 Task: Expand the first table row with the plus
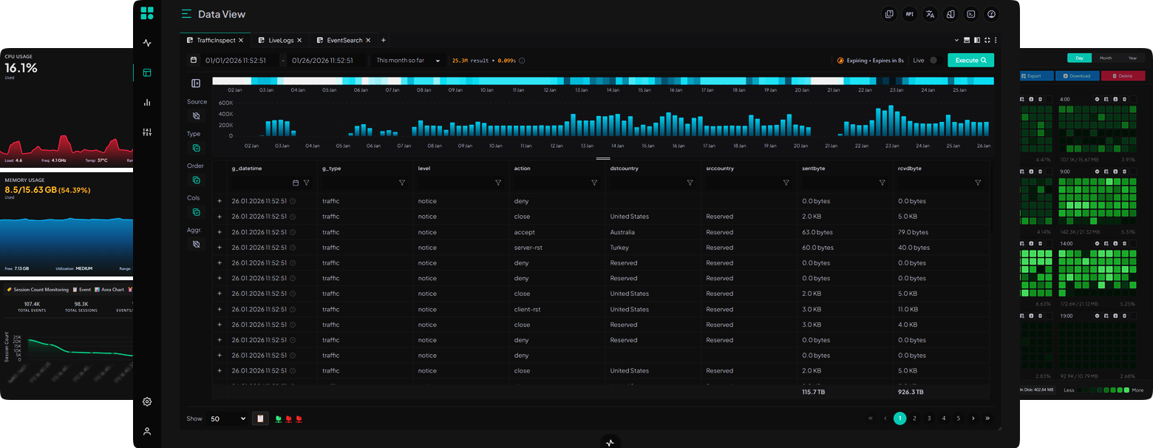220,200
